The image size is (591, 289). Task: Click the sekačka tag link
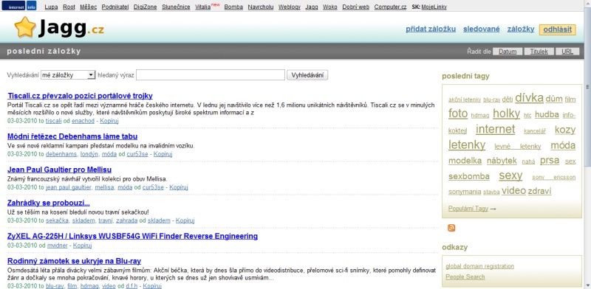[x=58, y=220]
